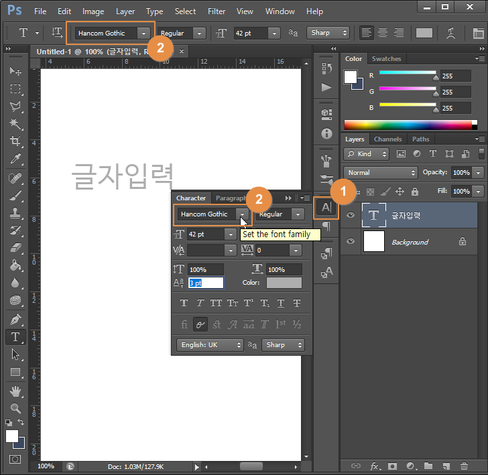Open layer blend mode Normal dropdown
Image resolution: width=488 pixels, height=475 pixels.
pyautogui.click(x=380, y=172)
